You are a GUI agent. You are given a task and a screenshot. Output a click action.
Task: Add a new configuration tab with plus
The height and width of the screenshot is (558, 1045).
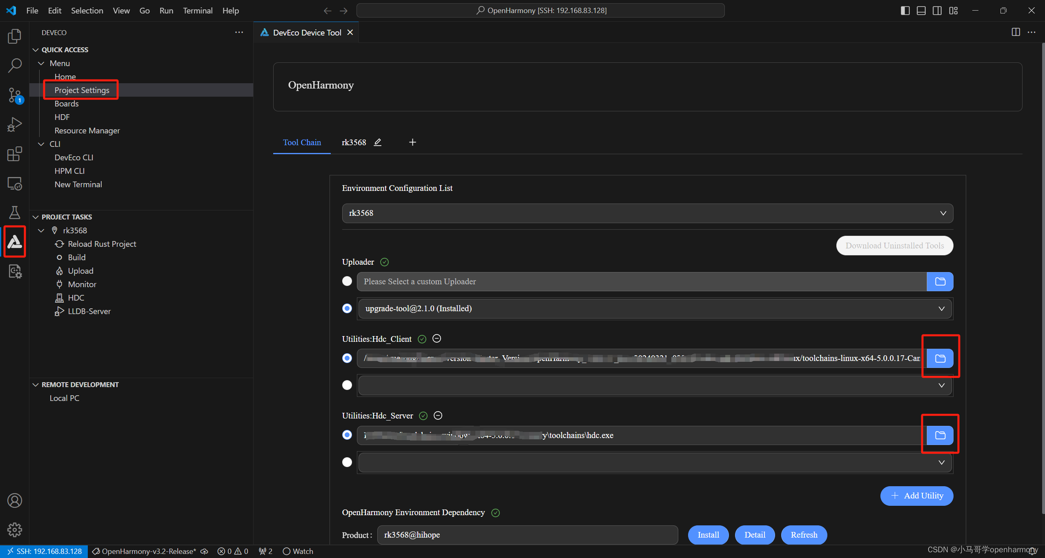[412, 142]
